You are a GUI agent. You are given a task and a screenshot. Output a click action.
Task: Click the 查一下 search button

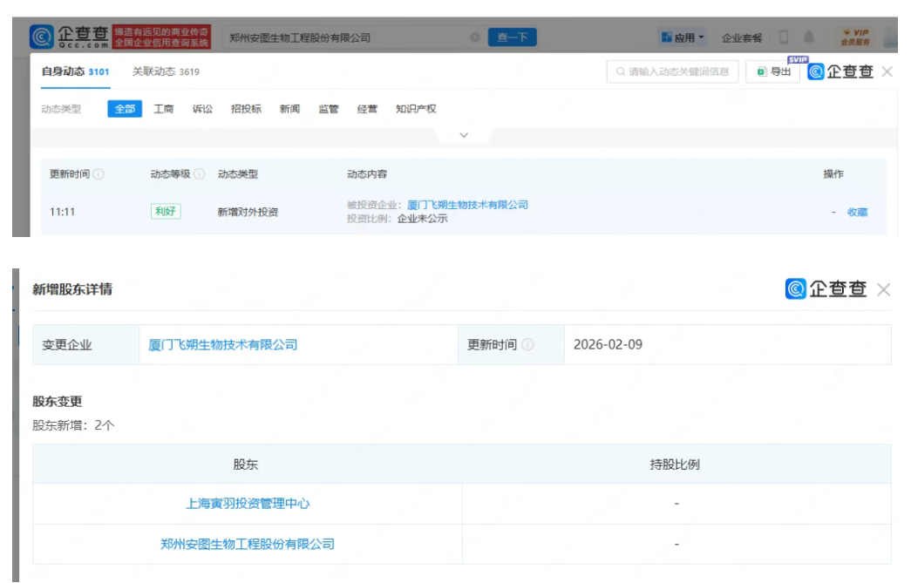point(512,37)
